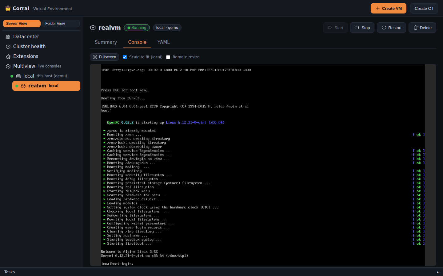The width and height of the screenshot is (443, 276).
Task: Select realvm in the sidebar tree
Action: pos(46,86)
